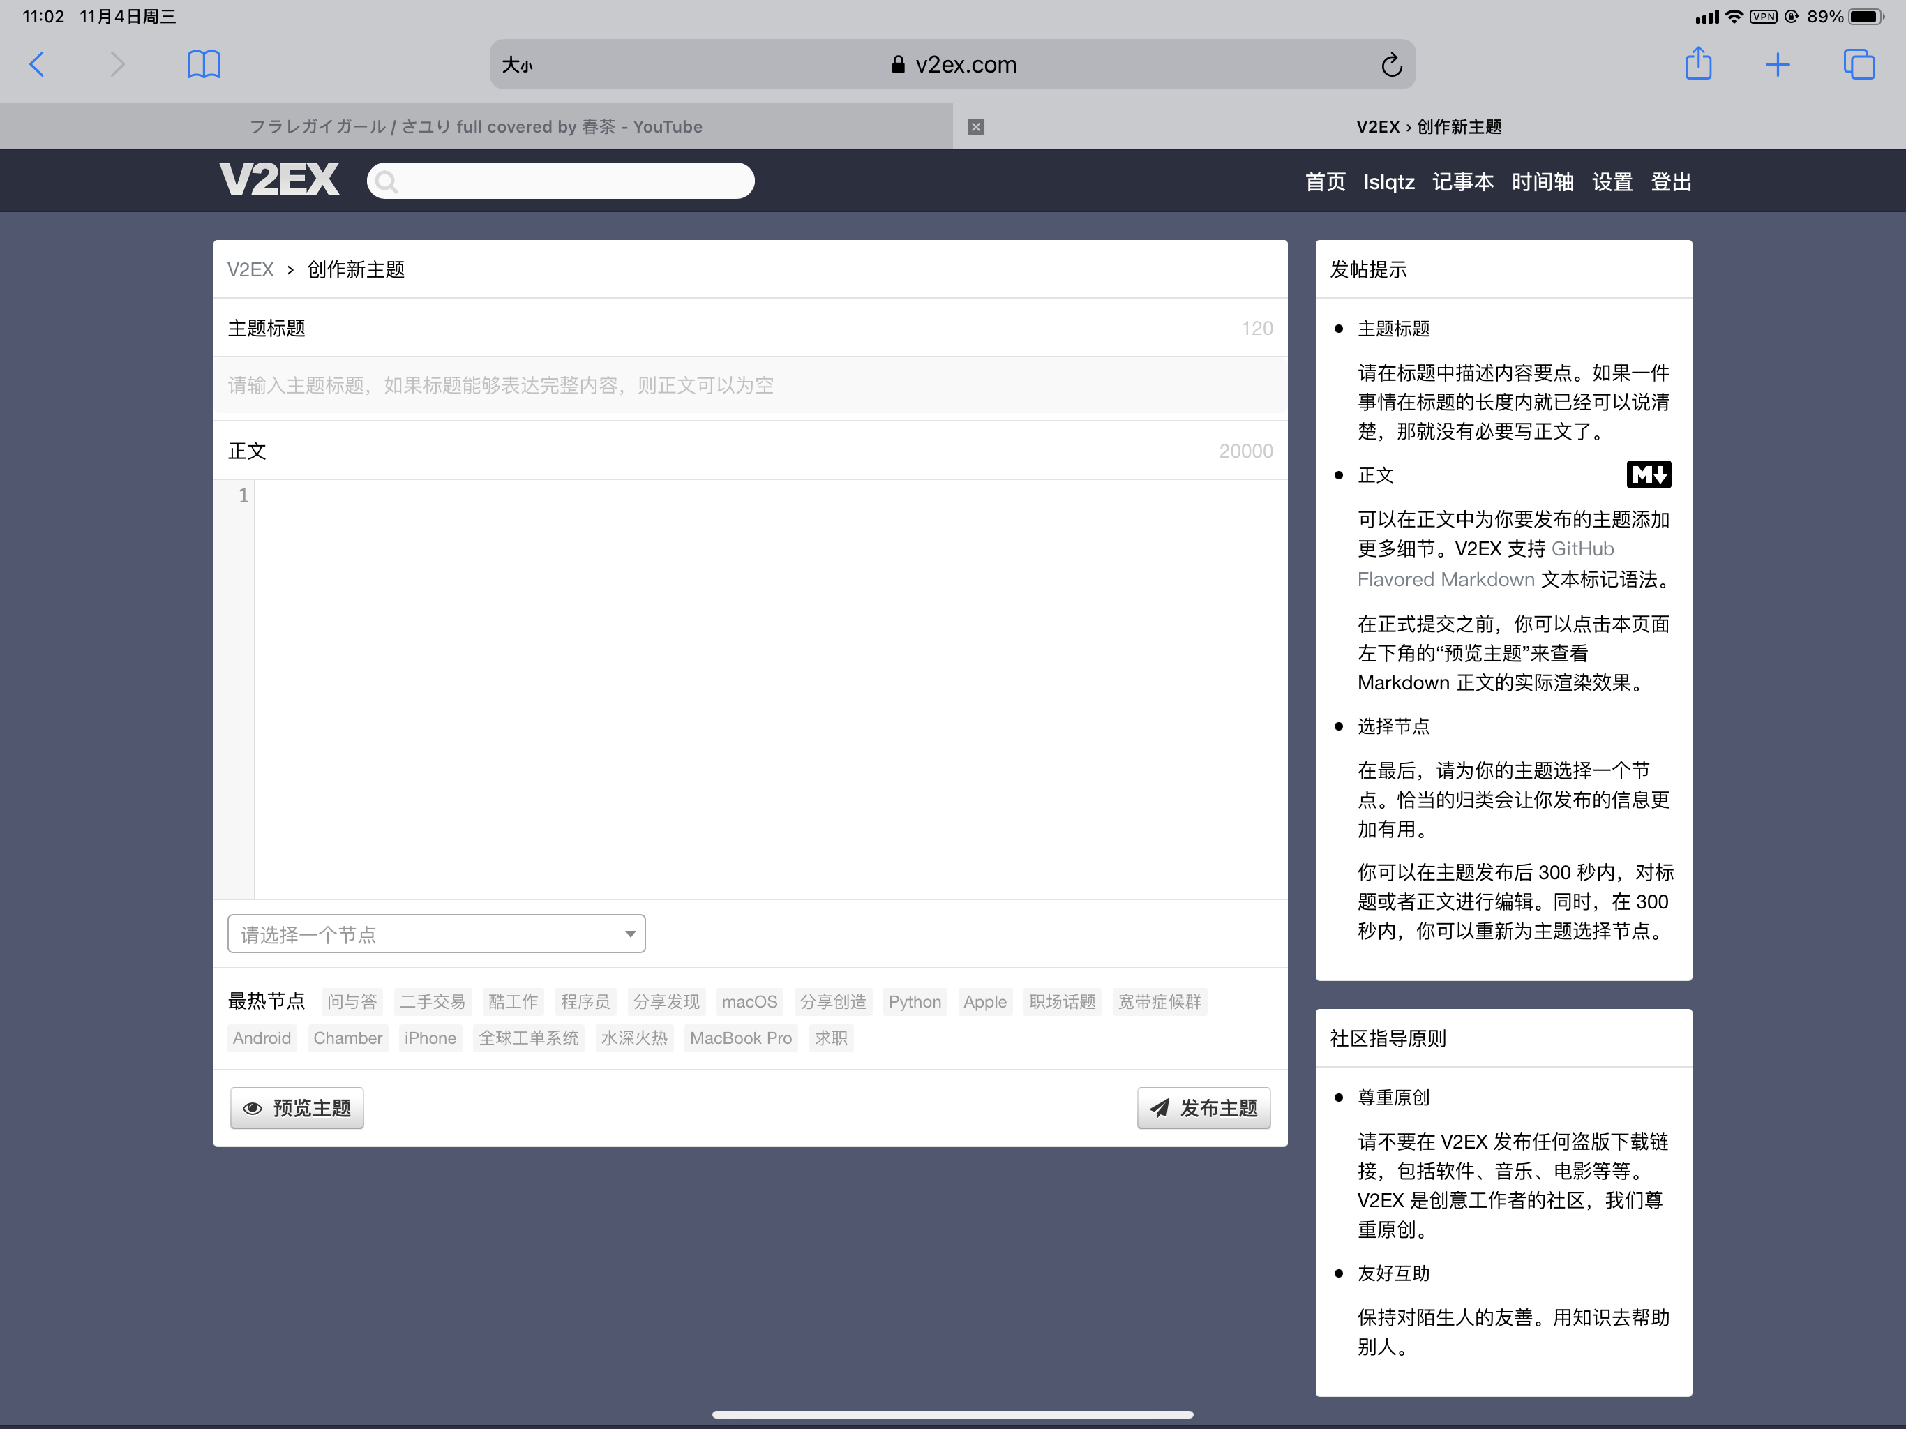The width and height of the screenshot is (1906, 1429).
Task: Click the 预览主题 preview button
Action: pos(297,1107)
